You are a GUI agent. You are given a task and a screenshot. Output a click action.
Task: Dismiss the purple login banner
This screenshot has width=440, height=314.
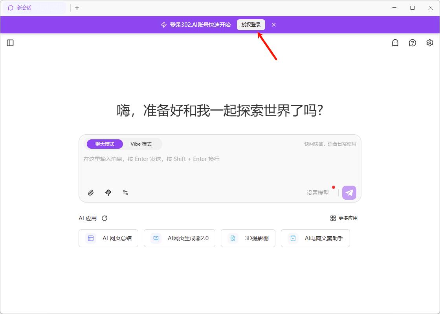[x=274, y=25]
